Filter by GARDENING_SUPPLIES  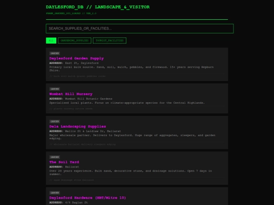75,40
